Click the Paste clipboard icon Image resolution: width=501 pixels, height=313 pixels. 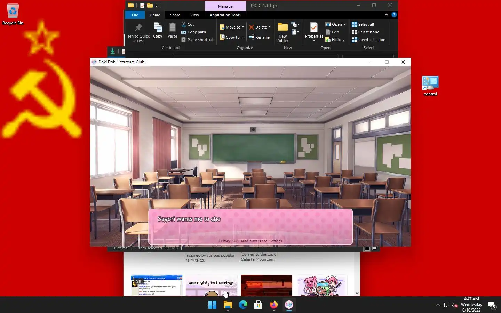172,30
